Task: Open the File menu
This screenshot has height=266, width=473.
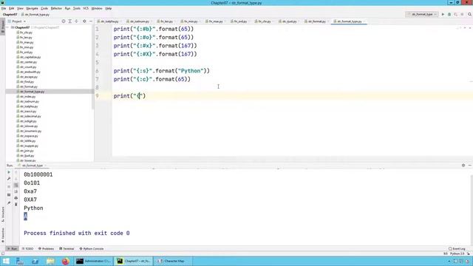Action: click(4, 8)
